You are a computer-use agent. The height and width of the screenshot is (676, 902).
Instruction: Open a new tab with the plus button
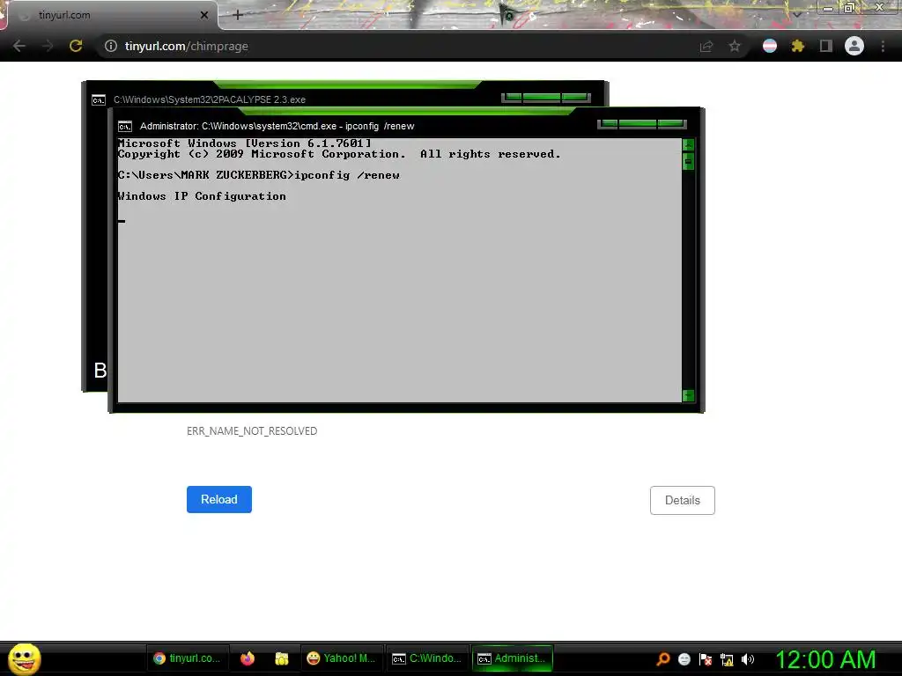click(x=238, y=15)
